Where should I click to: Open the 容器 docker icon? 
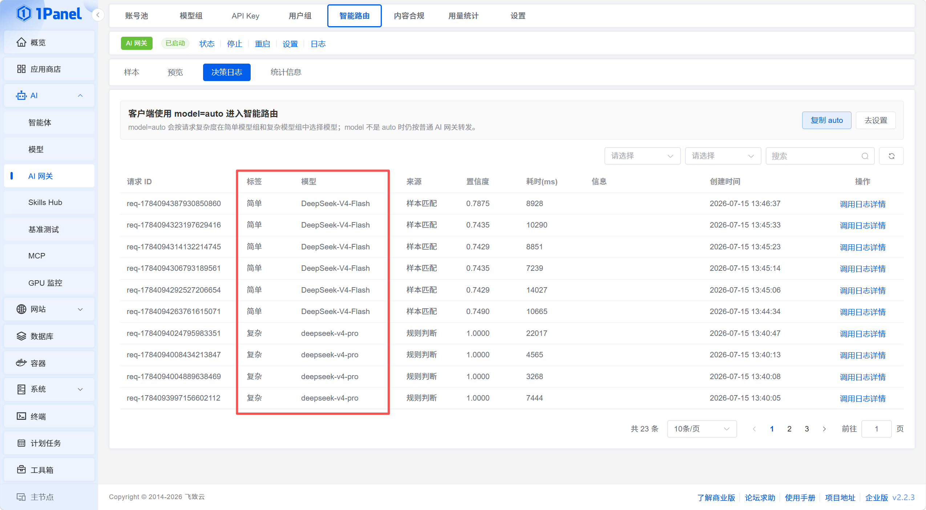click(x=21, y=363)
